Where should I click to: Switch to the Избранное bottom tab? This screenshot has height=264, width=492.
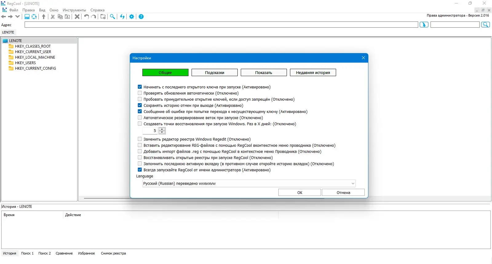pyautogui.click(x=86, y=253)
